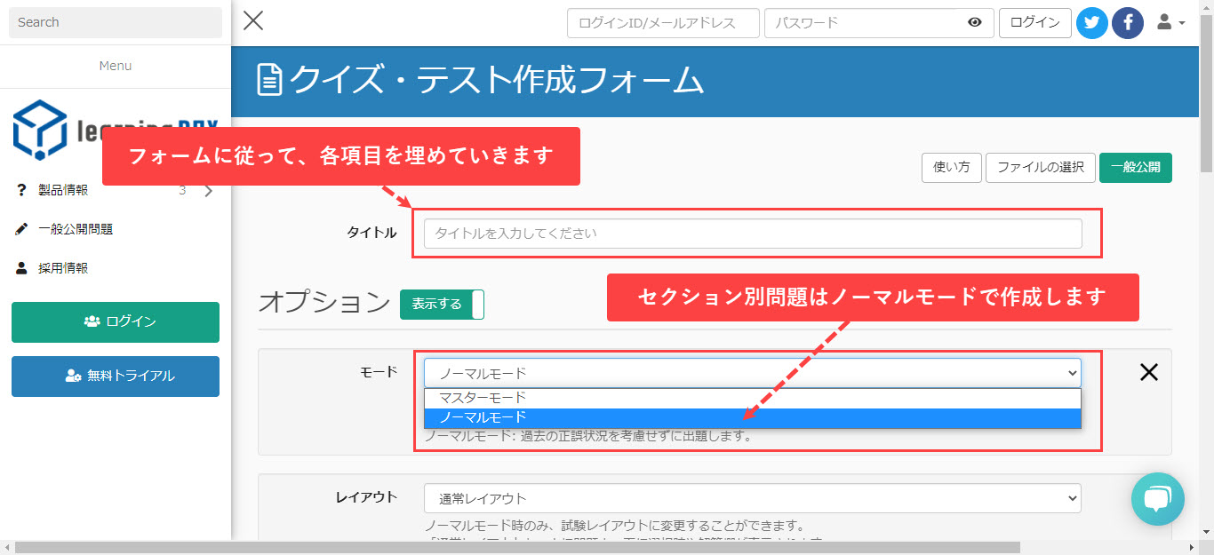
Task: Open the chat support bubble
Action: (x=1157, y=498)
